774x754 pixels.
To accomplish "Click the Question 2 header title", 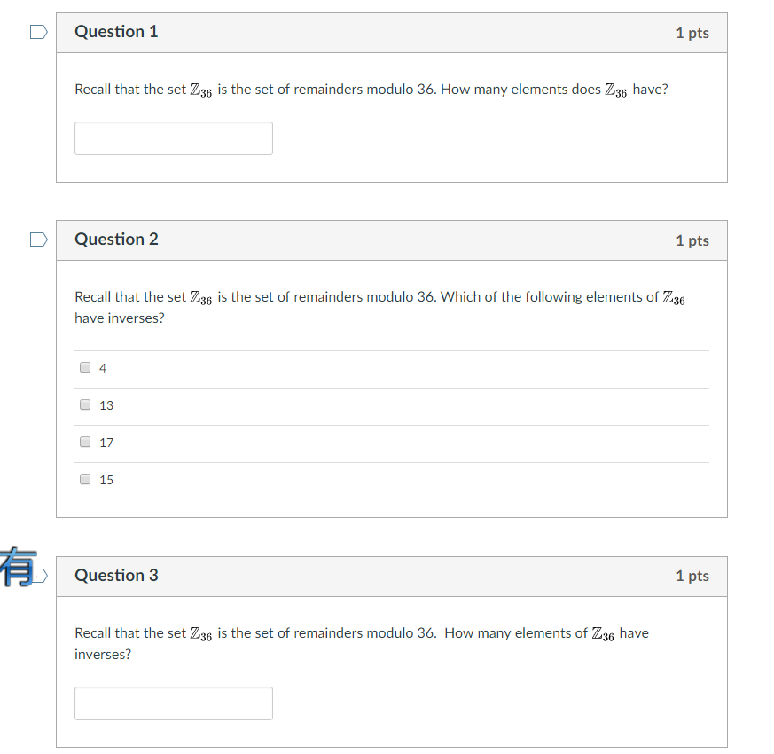I will (x=116, y=240).
